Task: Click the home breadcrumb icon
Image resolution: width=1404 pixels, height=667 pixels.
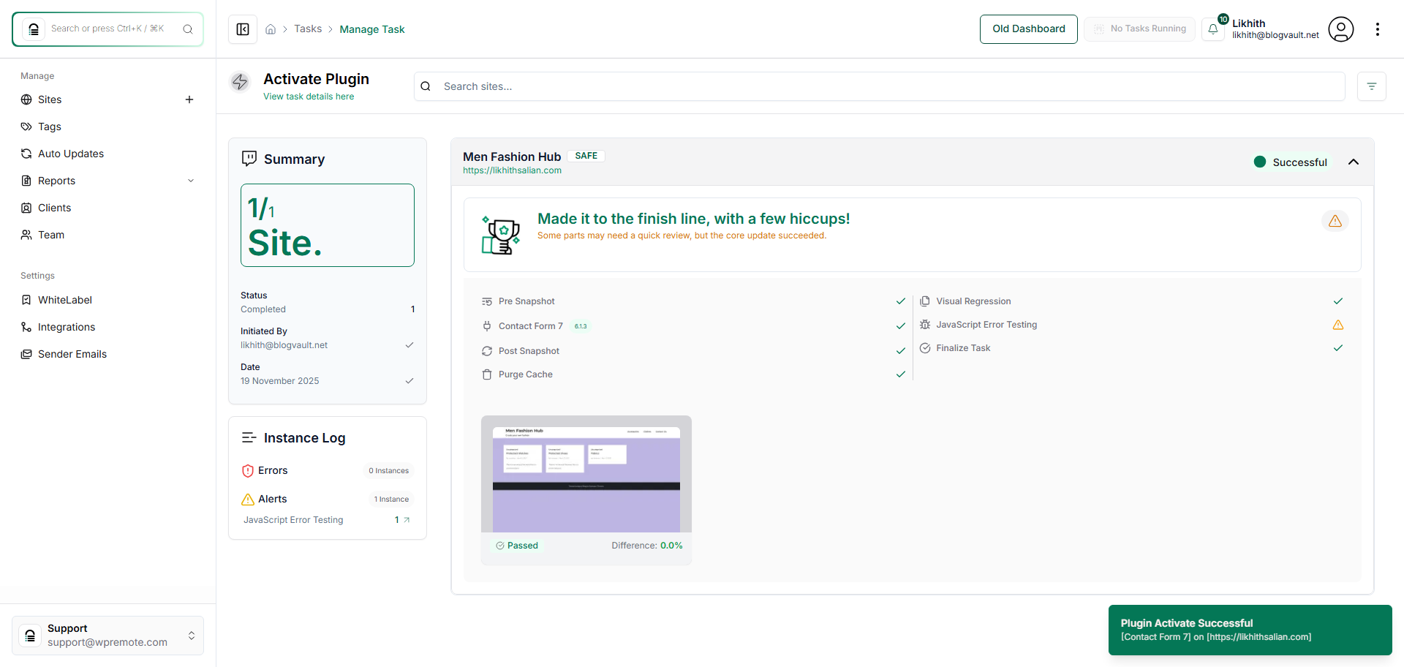Action: pyautogui.click(x=271, y=29)
